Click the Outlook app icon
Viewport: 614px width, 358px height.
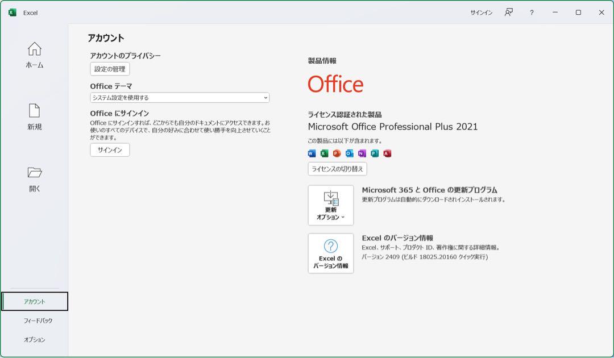[x=349, y=153]
